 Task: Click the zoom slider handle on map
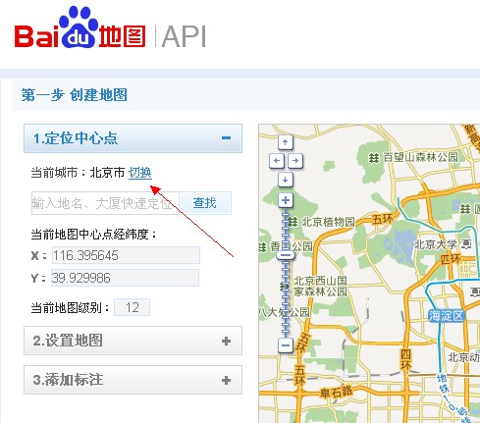pos(286,255)
